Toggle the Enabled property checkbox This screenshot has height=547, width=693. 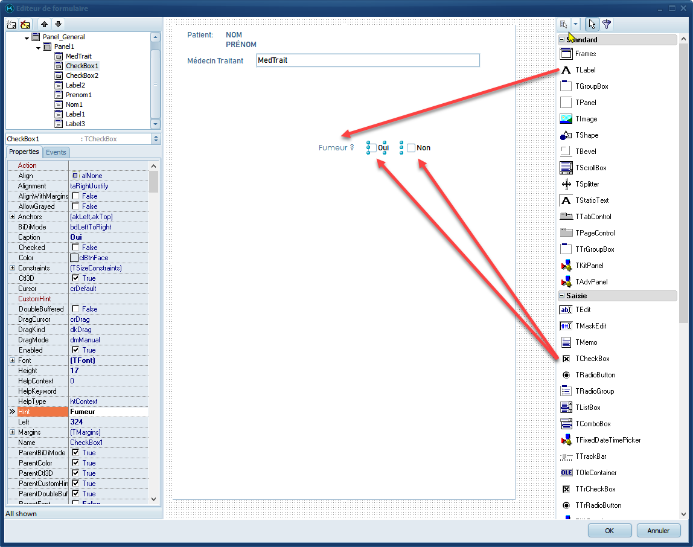(x=75, y=350)
